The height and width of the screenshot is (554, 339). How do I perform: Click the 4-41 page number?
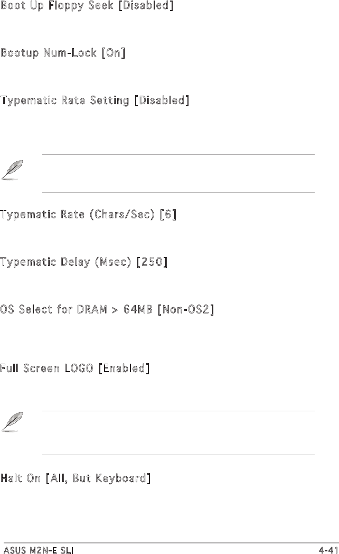(327, 550)
